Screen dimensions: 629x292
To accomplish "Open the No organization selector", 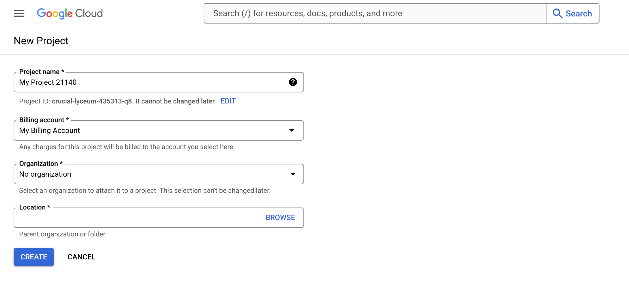I will [159, 174].
